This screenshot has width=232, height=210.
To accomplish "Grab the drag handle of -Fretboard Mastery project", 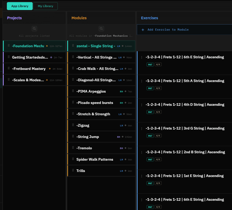I will click(9, 68).
